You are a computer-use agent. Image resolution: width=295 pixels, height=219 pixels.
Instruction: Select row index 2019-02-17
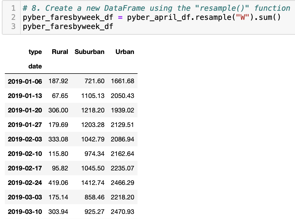(x=25, y=168)
